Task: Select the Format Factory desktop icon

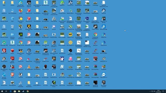Action: 62,11
